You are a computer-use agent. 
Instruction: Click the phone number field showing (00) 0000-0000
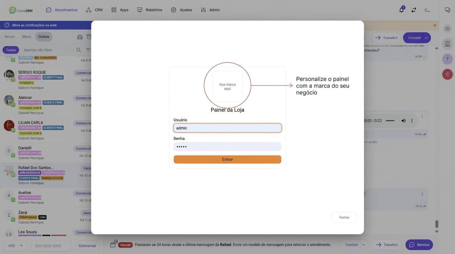[x=51, y=246]
